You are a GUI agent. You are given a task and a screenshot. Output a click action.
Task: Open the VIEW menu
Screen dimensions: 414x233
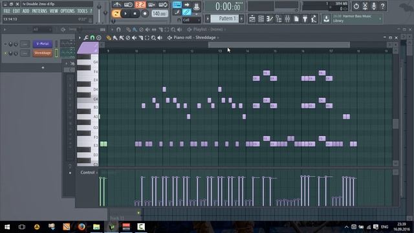pyautogui.click(x=54, y=11)
